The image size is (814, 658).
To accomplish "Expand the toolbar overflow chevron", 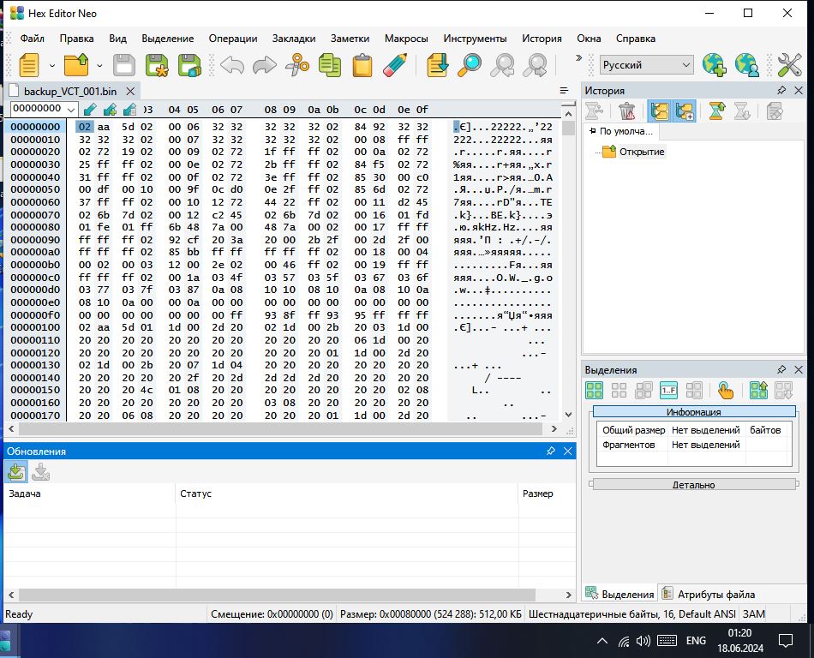I will point(579,57).
